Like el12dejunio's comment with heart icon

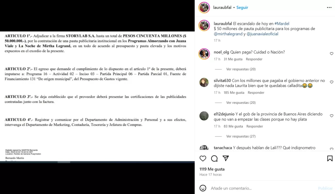331,116
